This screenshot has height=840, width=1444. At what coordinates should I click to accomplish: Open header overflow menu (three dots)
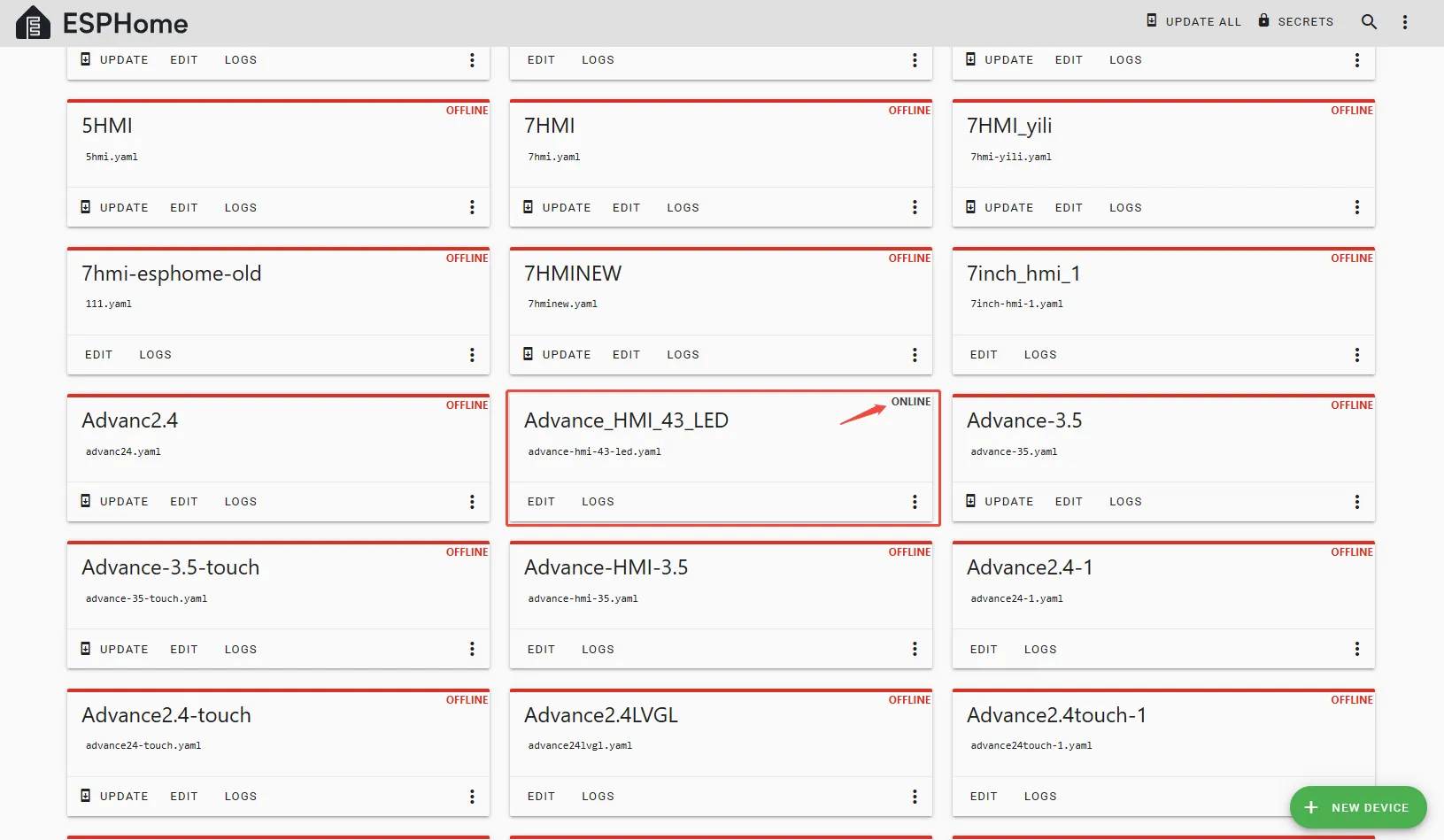pos(1405,22)
